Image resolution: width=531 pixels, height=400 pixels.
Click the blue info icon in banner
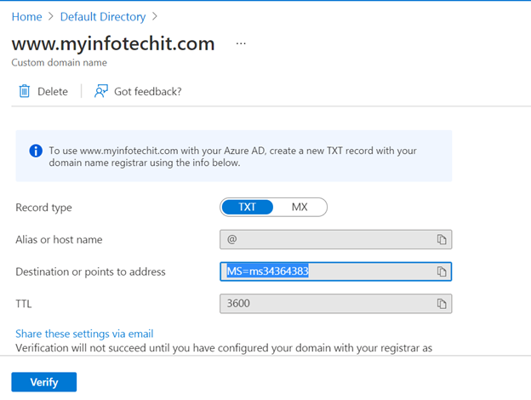click(x=36, y=151)
